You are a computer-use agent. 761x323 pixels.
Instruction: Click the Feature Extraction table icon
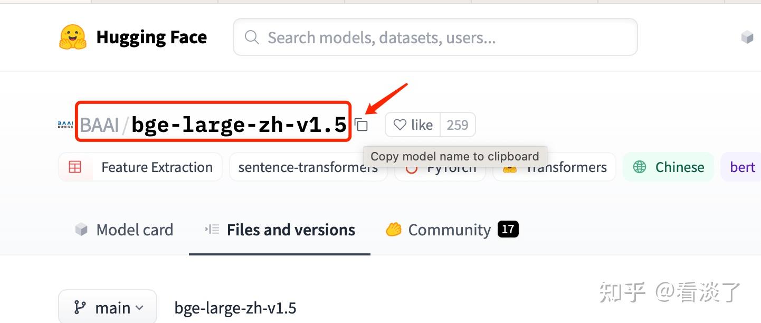coord(75,167)
